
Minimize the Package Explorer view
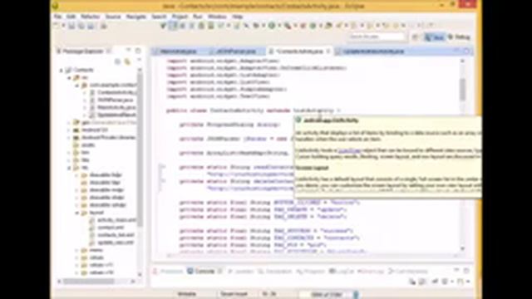(x=128, y=50)
